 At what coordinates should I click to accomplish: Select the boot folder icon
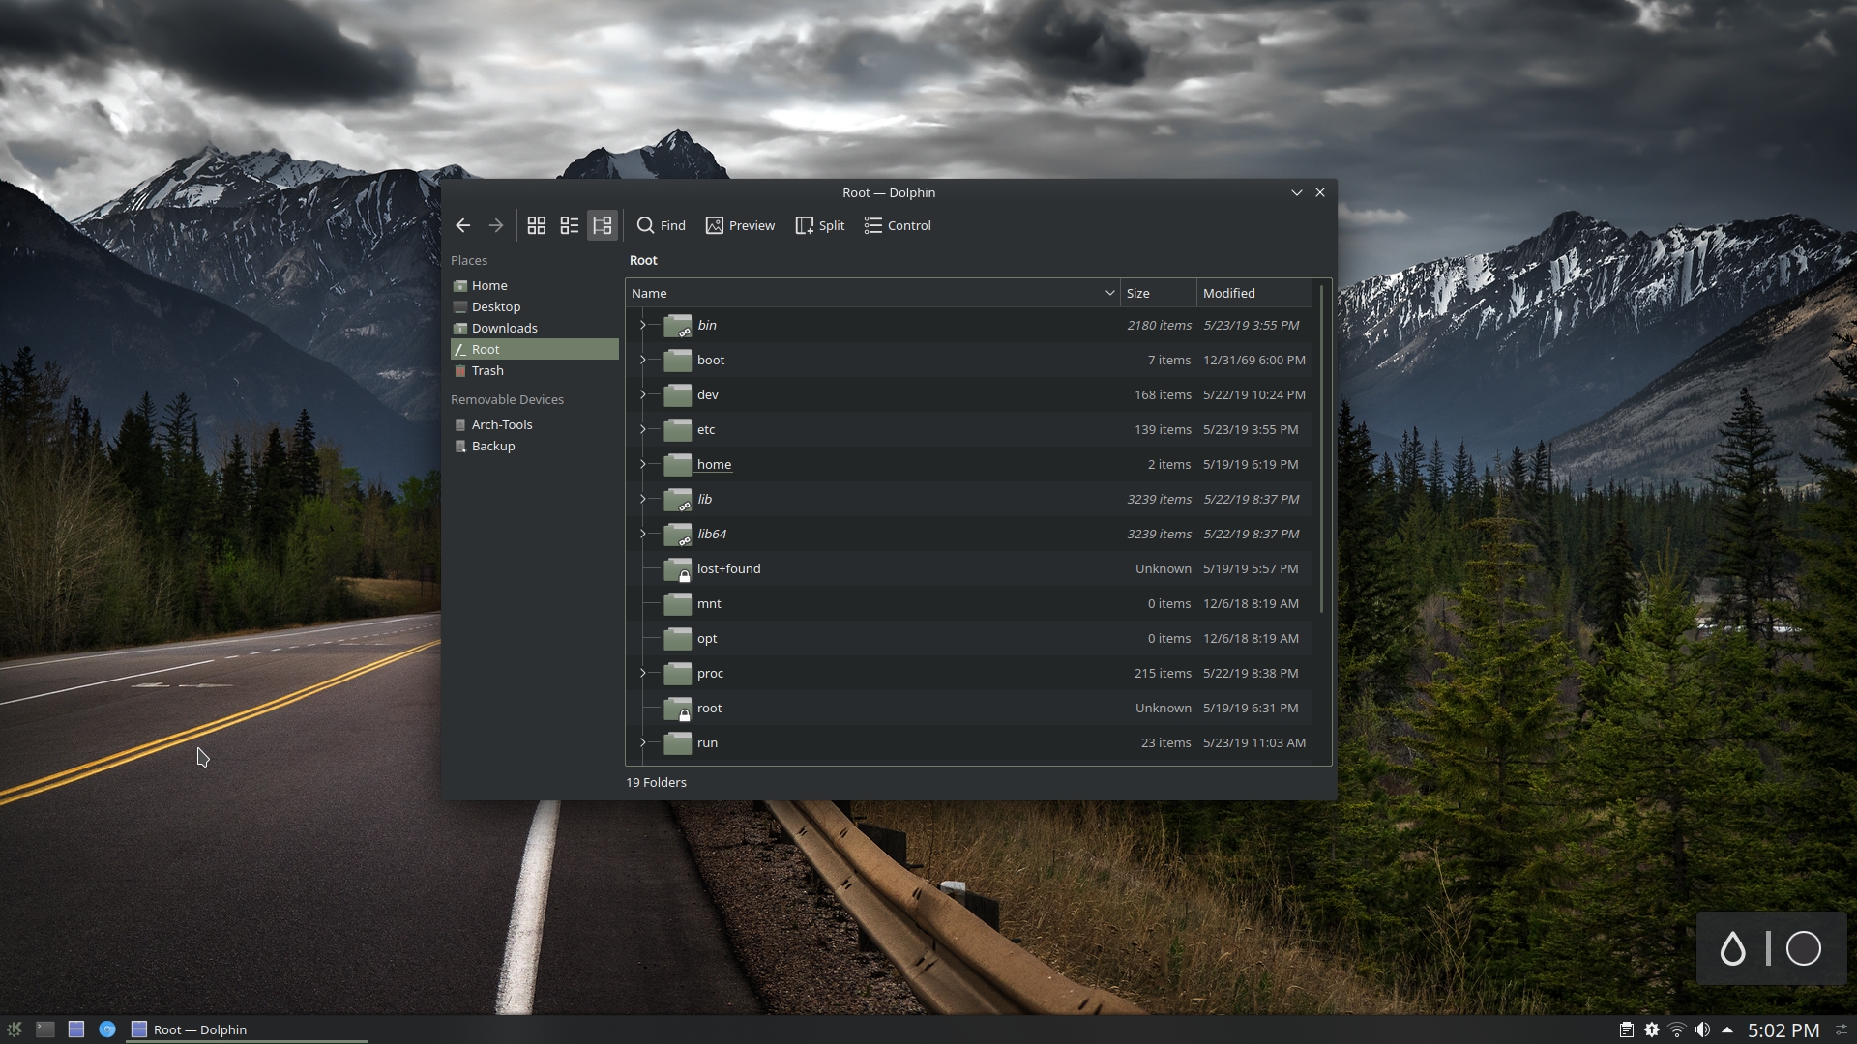click(x=678, y=361)
